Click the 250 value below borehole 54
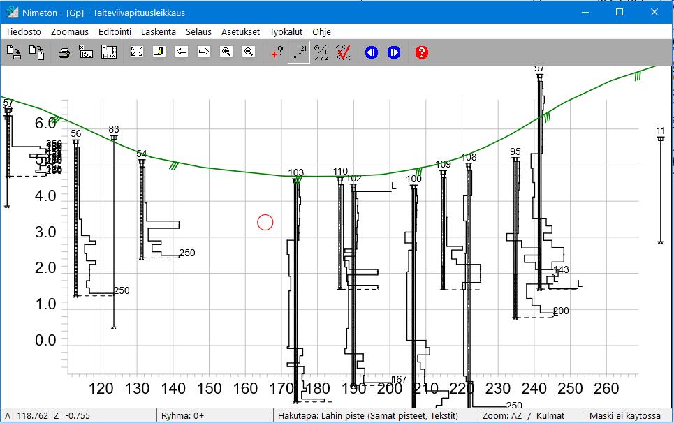 [187, 253]
